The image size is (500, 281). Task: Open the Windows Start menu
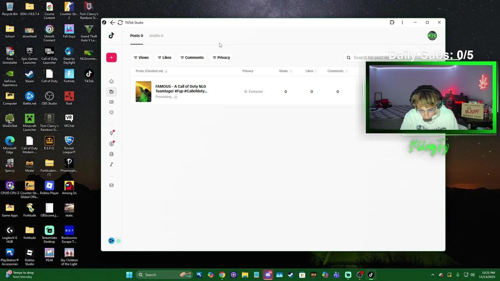129,275
